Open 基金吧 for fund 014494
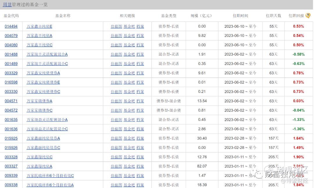 click(x=129, y=26)
